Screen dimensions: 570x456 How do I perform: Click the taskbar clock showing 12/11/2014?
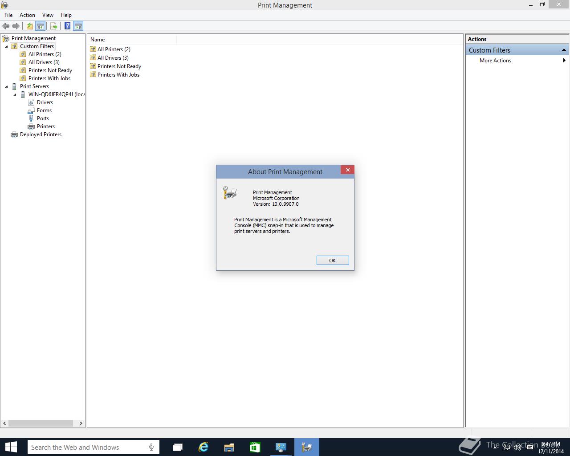(550, 448)
